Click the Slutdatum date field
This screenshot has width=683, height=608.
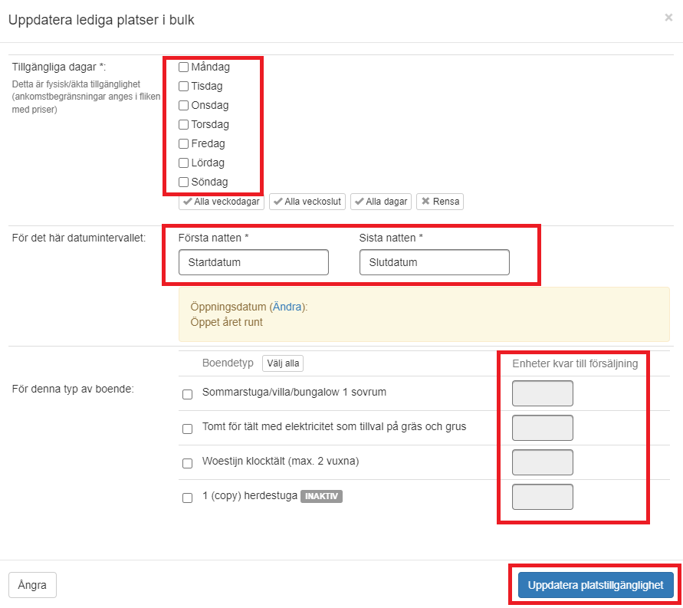click(434, 262)
